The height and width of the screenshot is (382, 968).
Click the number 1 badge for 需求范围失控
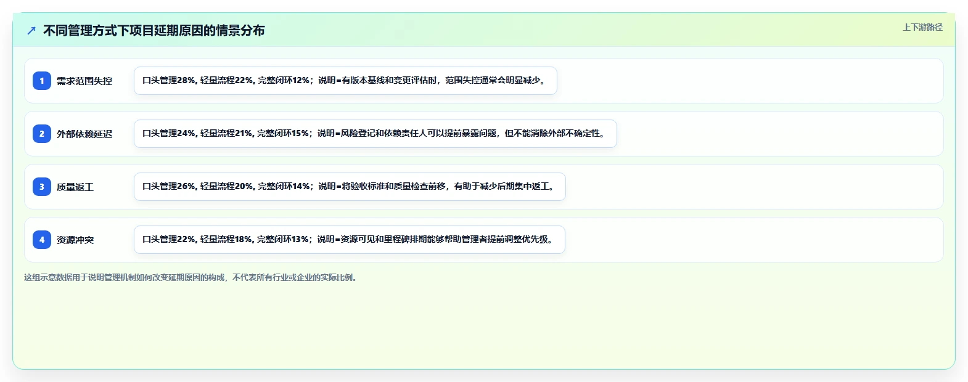42,81
